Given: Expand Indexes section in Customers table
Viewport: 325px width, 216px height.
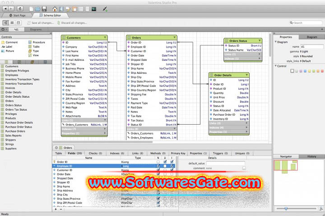Looking at the screenshot, I should click(105, 129).
